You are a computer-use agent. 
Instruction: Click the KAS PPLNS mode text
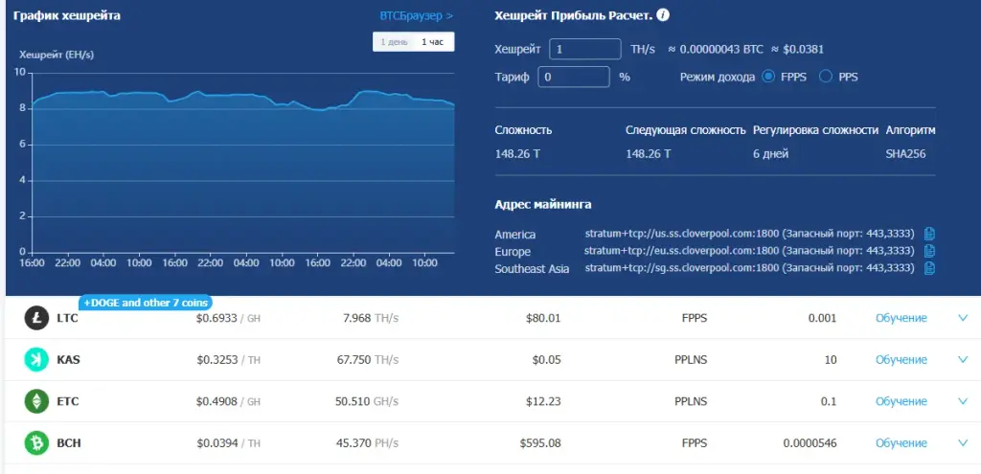click(x=691, y=360)
